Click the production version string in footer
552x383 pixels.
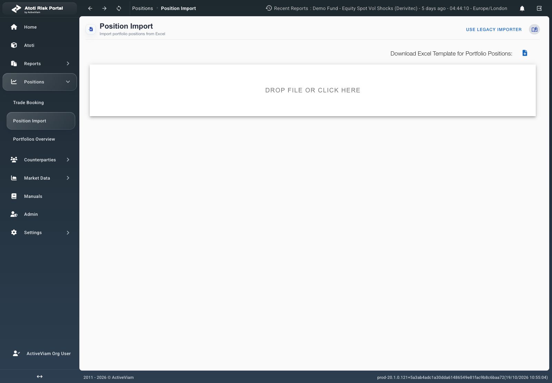click(x=462, y=377)
